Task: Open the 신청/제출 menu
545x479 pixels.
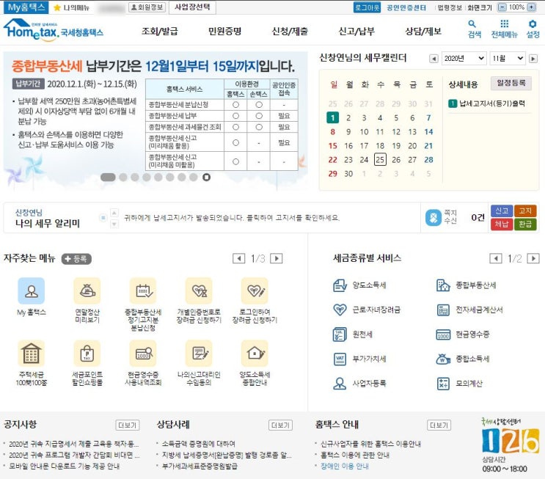Action: [290, 32]
